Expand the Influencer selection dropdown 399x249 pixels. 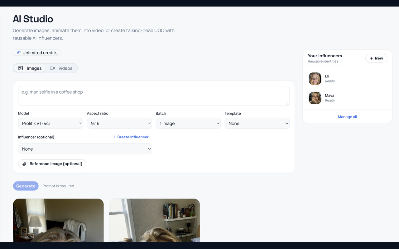85,149
